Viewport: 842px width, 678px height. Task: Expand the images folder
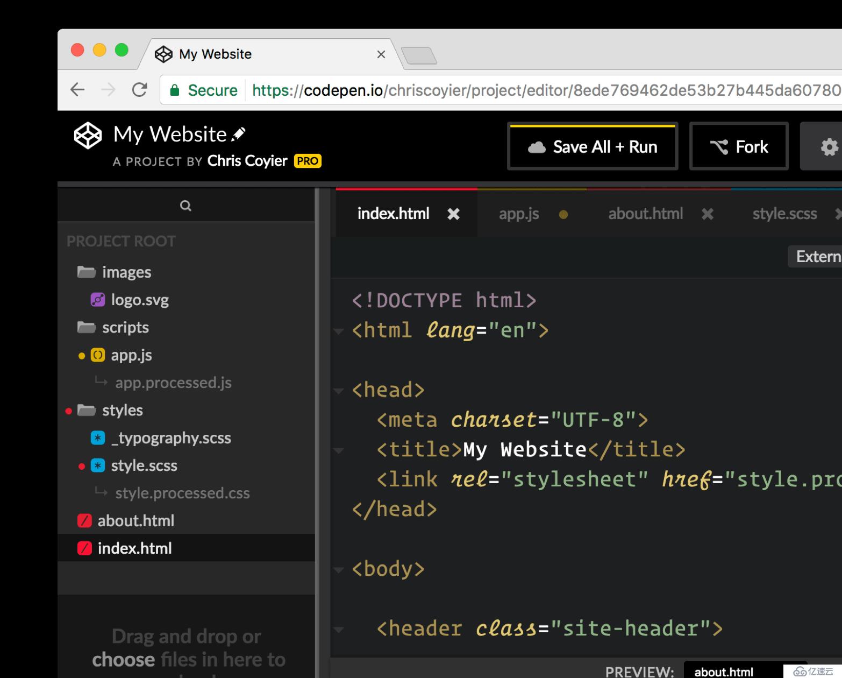pyautogui.click(x=114, y=272)
